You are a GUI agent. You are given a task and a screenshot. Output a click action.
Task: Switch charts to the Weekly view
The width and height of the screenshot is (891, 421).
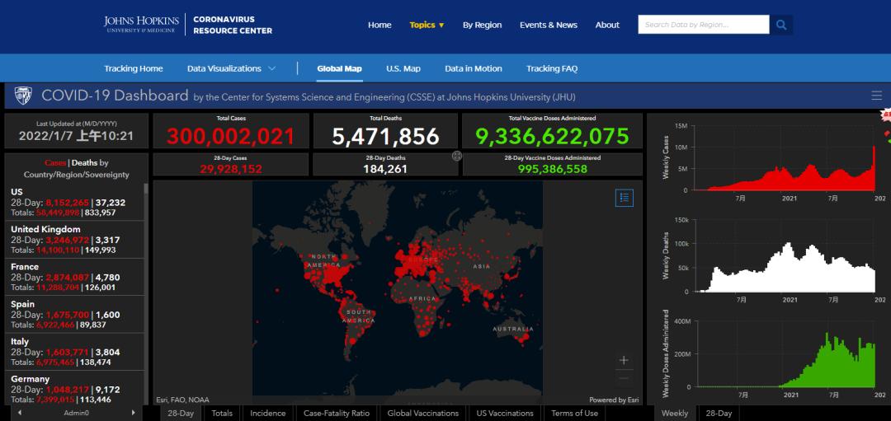(674, 413)
